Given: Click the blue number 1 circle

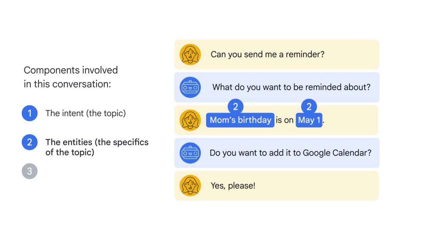Looking at the screenshot, I should pyautogui.click(x=29, y=113).
